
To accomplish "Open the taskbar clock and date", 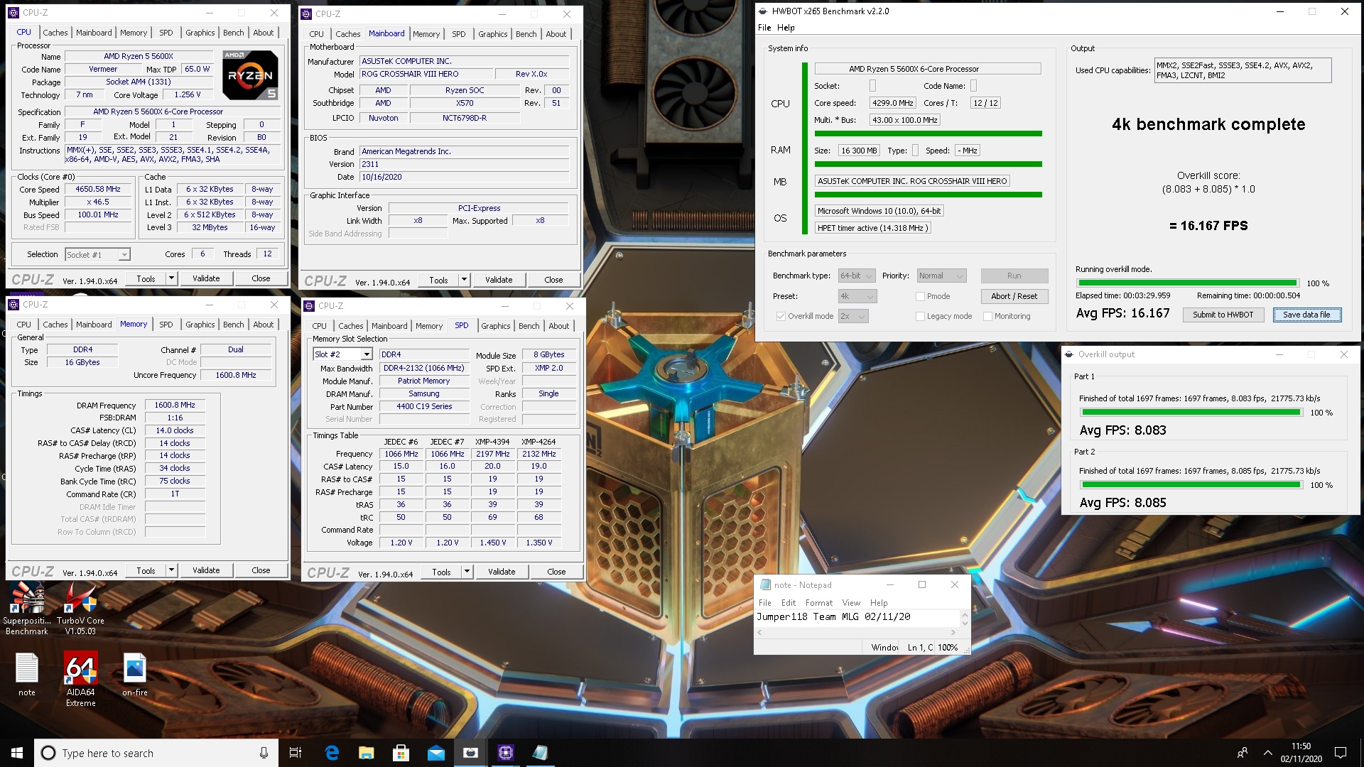I will (1301, 753).
